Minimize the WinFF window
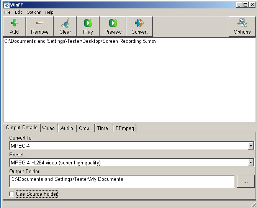This screenshot has width=257, height=208. [239, 5]
